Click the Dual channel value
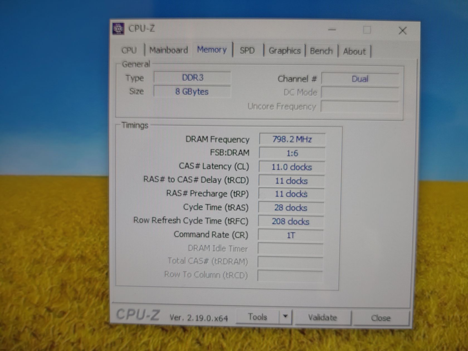 point(360,79)
